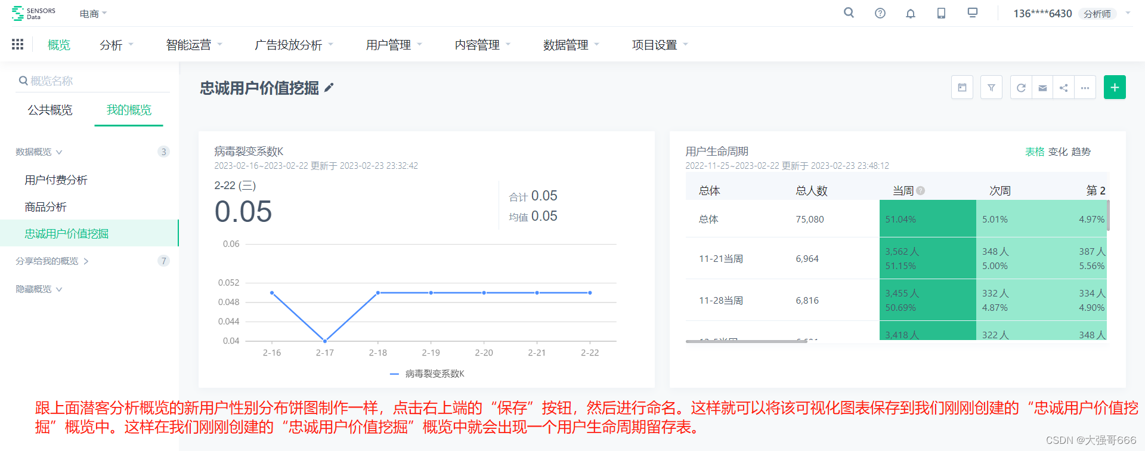
Task: Collapse the 数据概览 group
Action: [x=39, y=152]
